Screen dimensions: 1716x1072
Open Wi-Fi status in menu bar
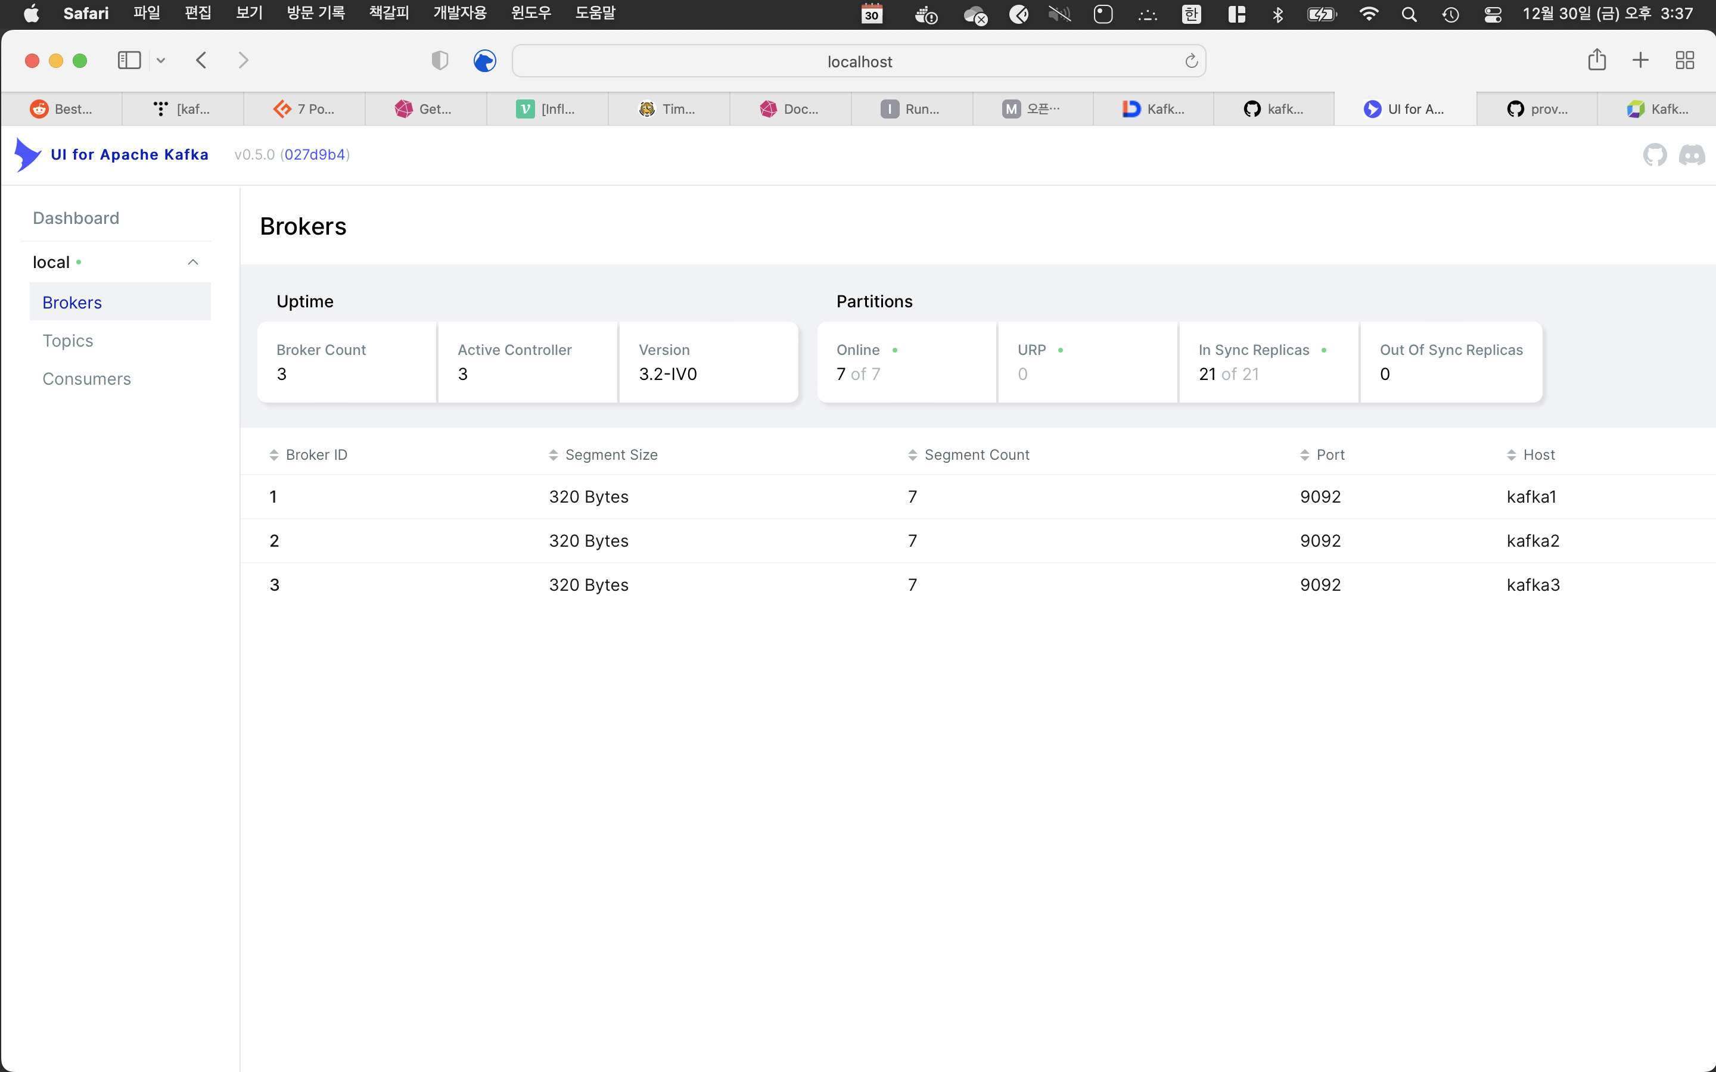(1369, 14)
